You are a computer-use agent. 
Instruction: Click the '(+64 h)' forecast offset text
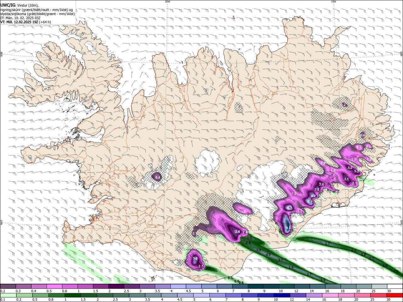45,22
